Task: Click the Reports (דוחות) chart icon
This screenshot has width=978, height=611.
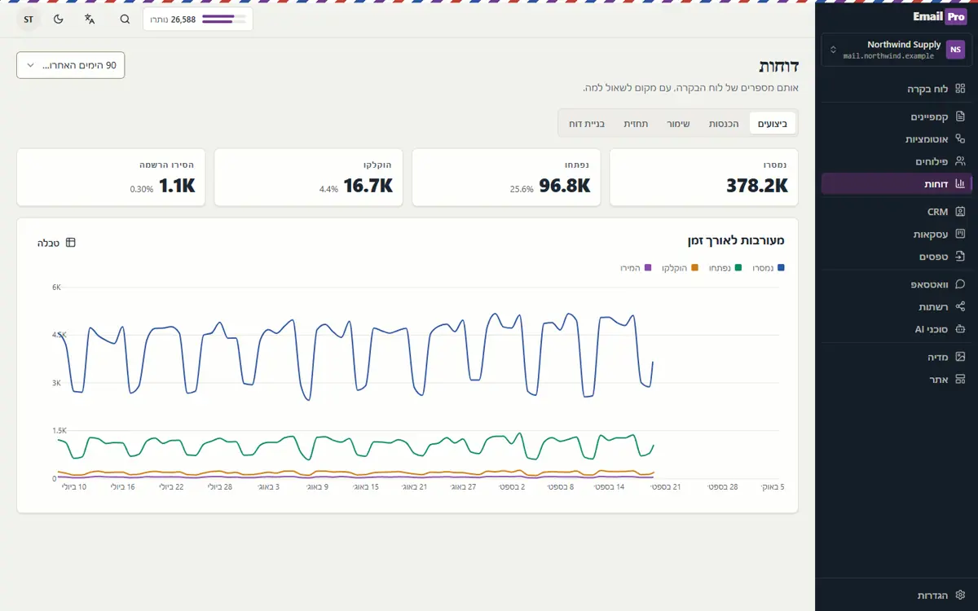Action: coord(960,184)
